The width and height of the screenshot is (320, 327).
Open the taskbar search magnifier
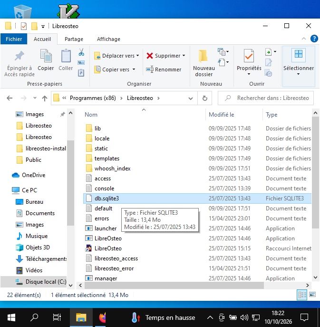pos(34,317)
